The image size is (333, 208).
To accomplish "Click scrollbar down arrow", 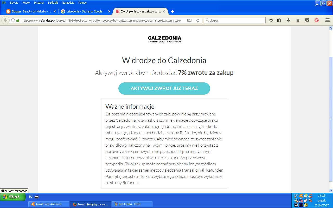I will point(331,191).
